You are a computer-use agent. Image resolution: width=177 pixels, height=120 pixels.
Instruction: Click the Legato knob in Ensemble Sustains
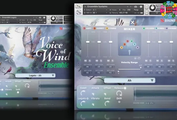coord(83,103)
